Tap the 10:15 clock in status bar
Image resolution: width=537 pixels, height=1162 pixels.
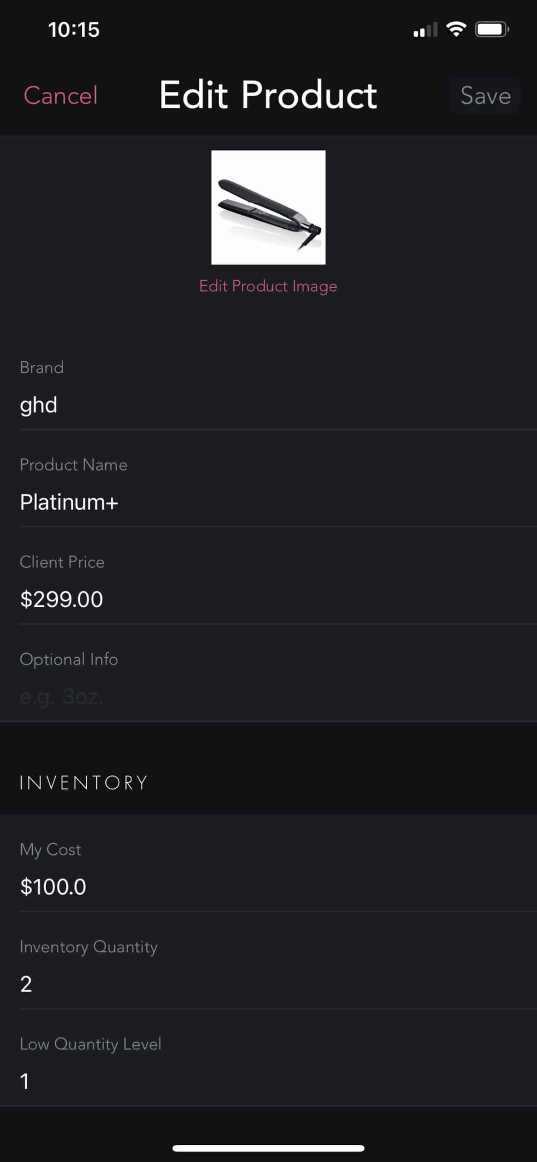tap(74, 30)
